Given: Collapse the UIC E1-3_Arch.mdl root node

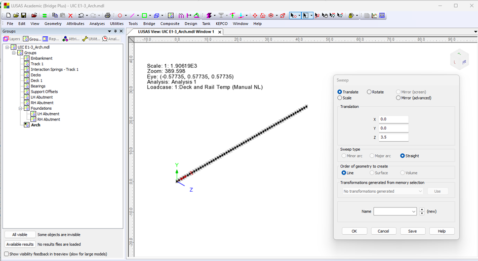Looking at the screenshot, I should [x=7, y=47].
